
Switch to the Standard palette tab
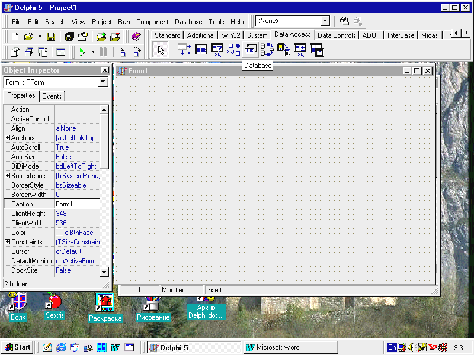pyautogui.click(x=167, y=35)
